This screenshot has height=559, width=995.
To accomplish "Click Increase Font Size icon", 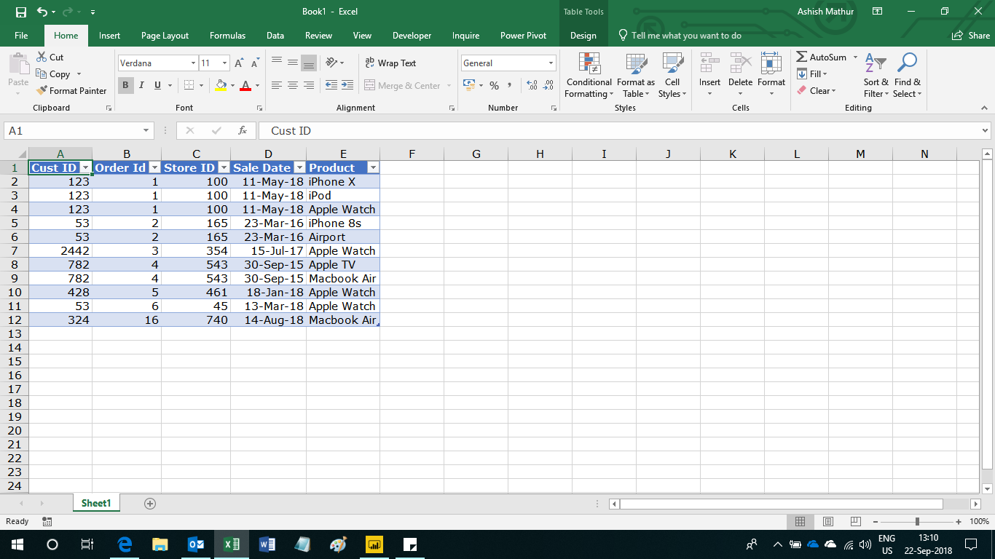I will [x=239, y=63].
